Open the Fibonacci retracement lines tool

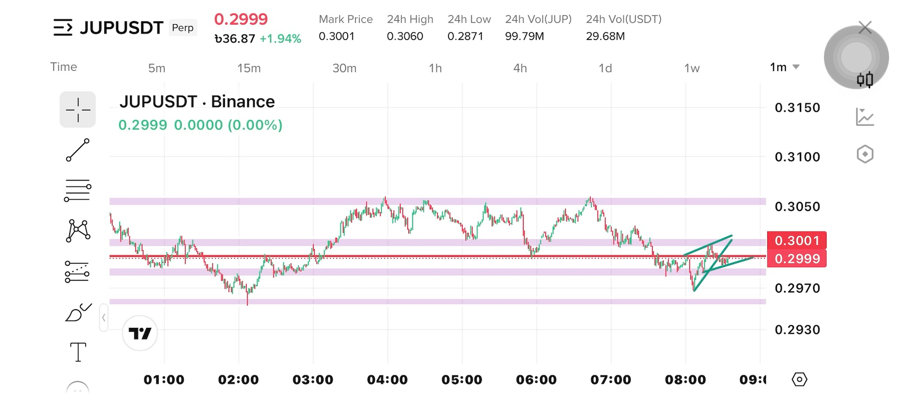78,190
